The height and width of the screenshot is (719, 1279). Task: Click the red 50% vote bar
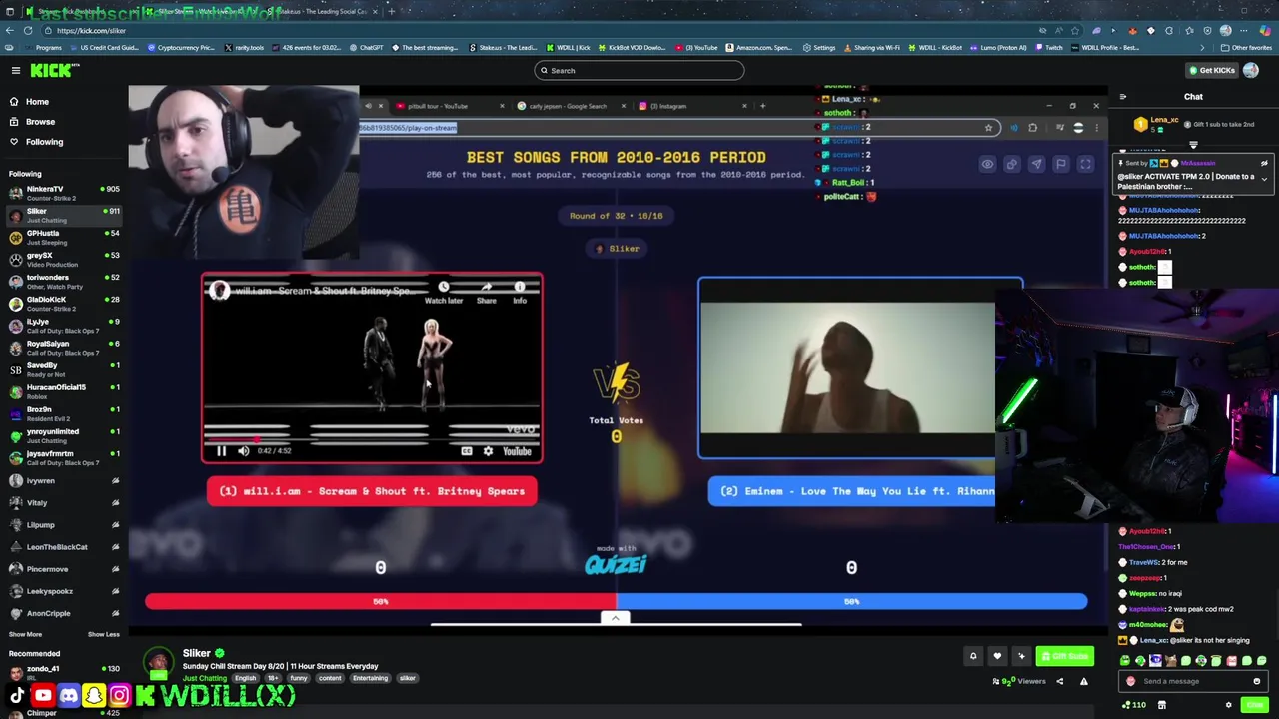point(380,601)
